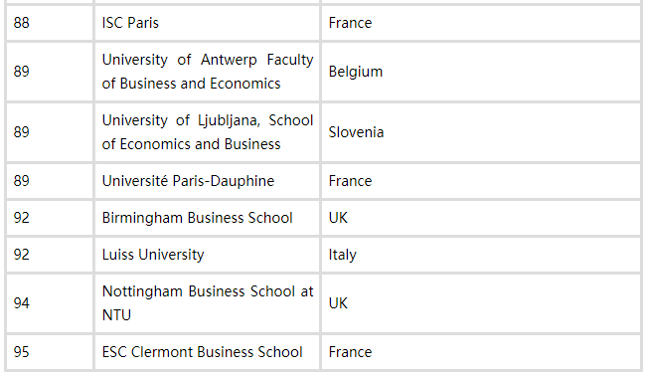Select the ISC Paris school name cell

(x=208, y=23)
